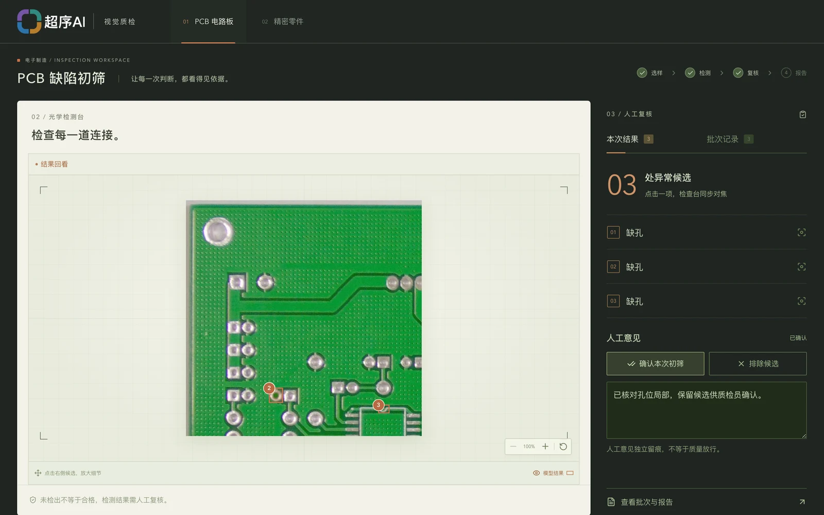Viewport: 824px width, 515px height.
Task: Click the arrow icon next to 查看批次与报告
Action: coord(802,502)
